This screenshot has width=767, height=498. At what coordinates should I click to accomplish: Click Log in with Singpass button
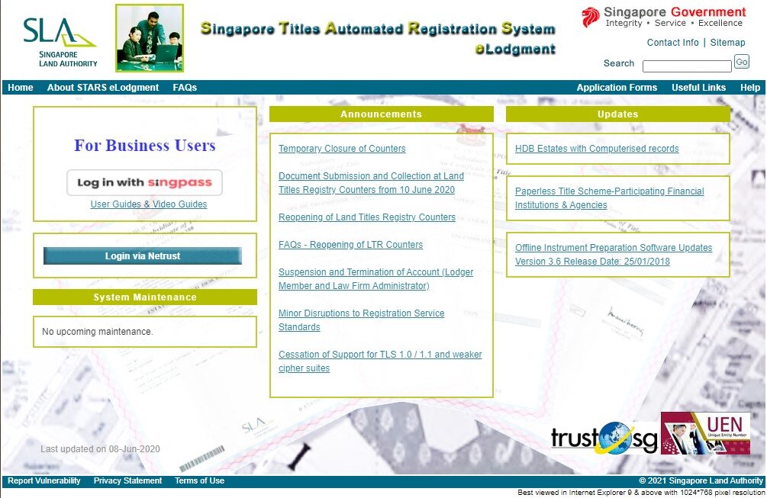pos(144,183)
